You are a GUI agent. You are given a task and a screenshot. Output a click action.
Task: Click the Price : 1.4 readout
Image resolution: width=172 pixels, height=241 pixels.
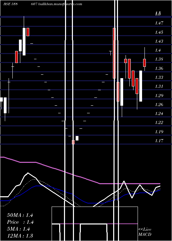20,222
